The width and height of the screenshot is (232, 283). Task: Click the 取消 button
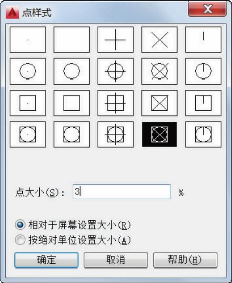(116, 260)
